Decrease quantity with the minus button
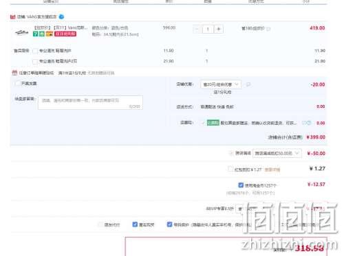This screenshot has height=256, width=344. click(x=197, y=29)
